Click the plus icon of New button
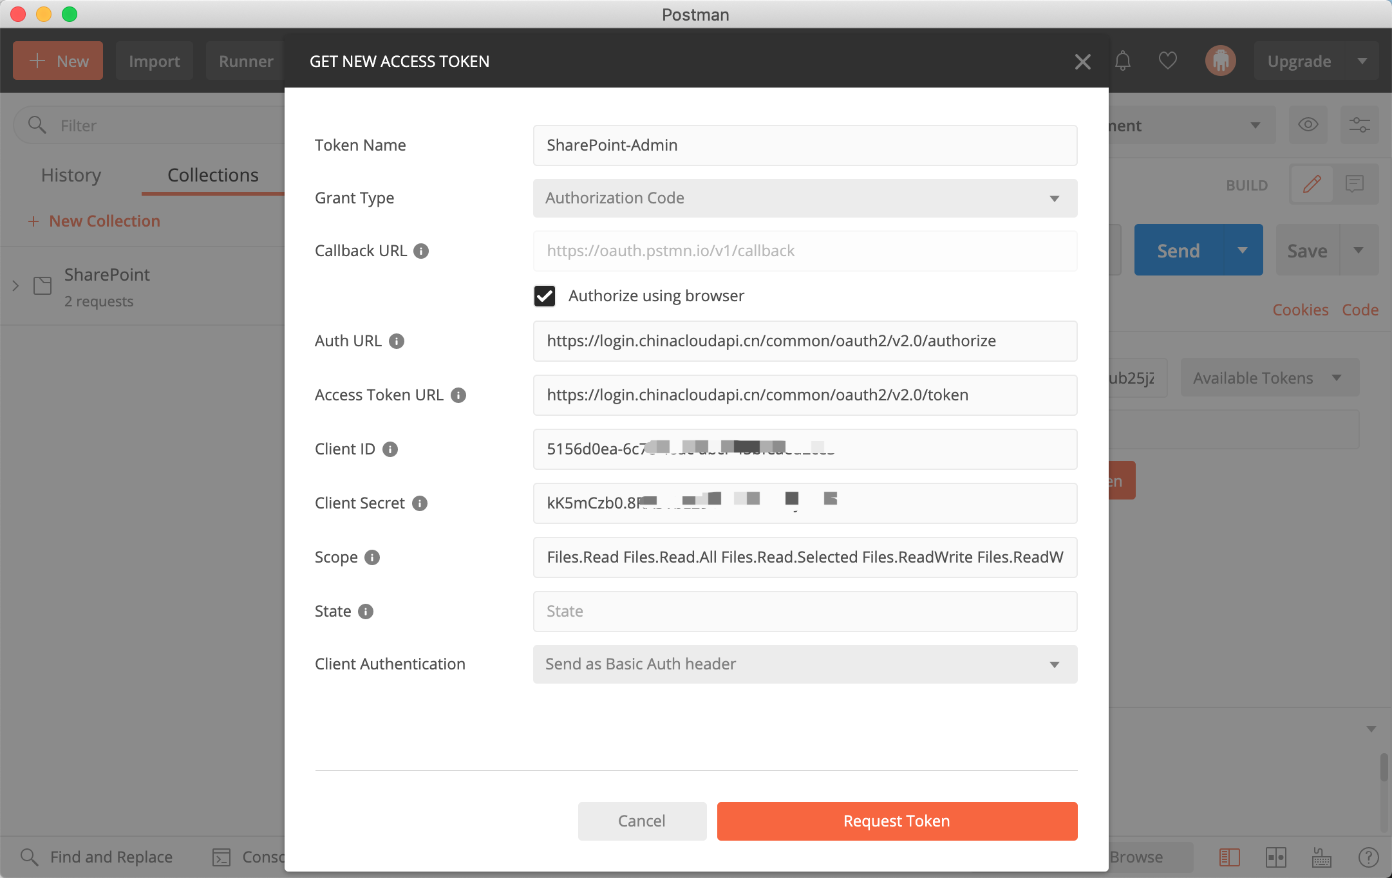 [x=37, y=61]
